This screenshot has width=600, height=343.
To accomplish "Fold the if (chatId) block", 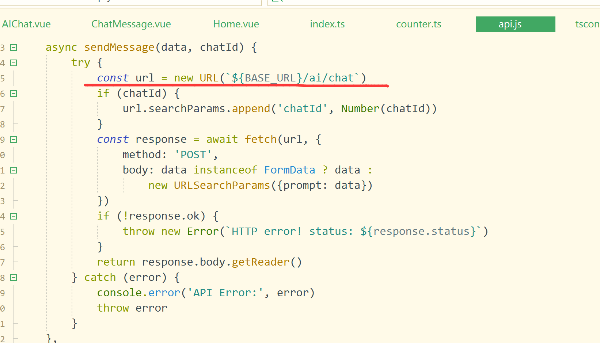I will click(x=14, y=94).
